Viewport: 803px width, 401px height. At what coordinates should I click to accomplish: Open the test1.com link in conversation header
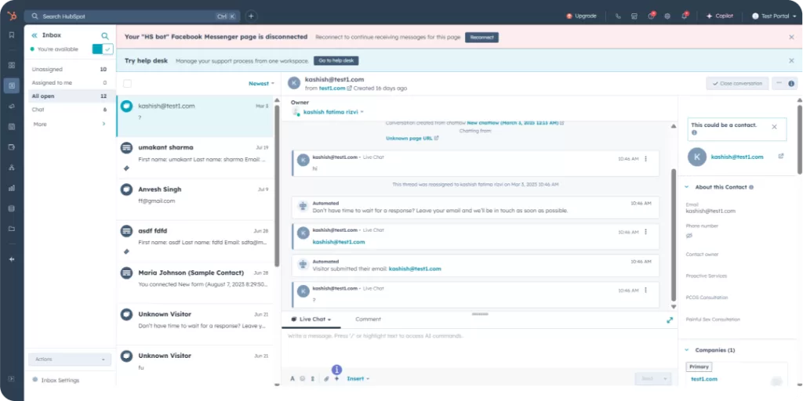pyautogui.click(x=332, y=88)
